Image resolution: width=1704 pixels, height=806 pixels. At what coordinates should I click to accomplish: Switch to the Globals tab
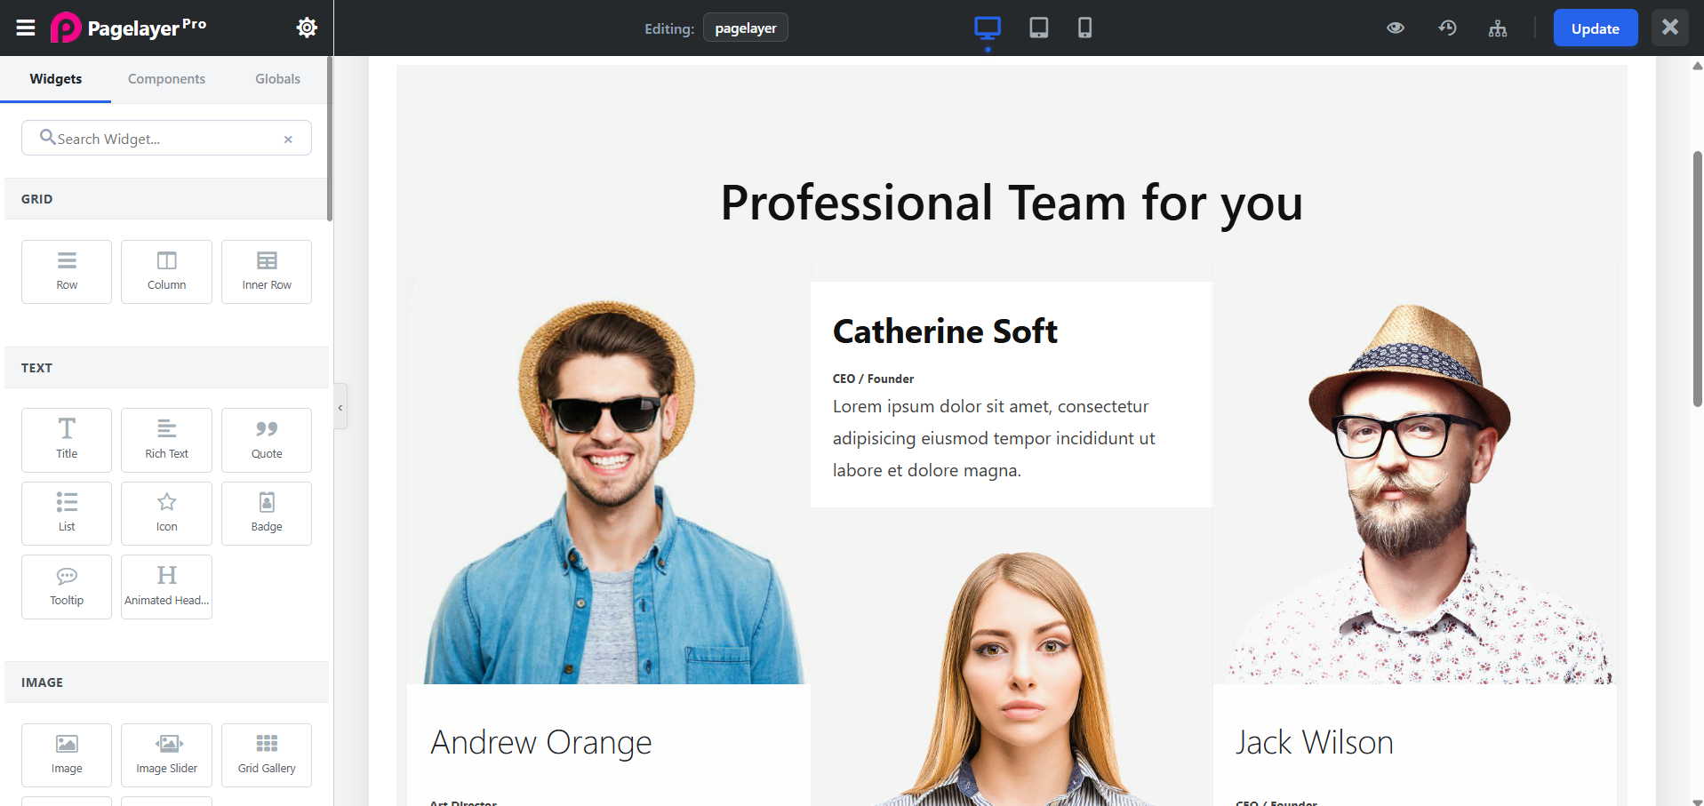[277, 79]
